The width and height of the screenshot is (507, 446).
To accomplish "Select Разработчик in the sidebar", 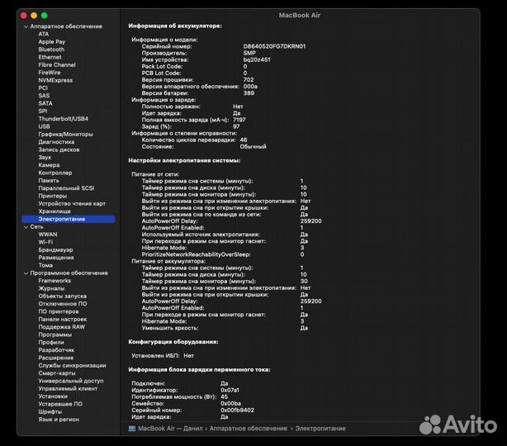I will (x=56, y=350).
